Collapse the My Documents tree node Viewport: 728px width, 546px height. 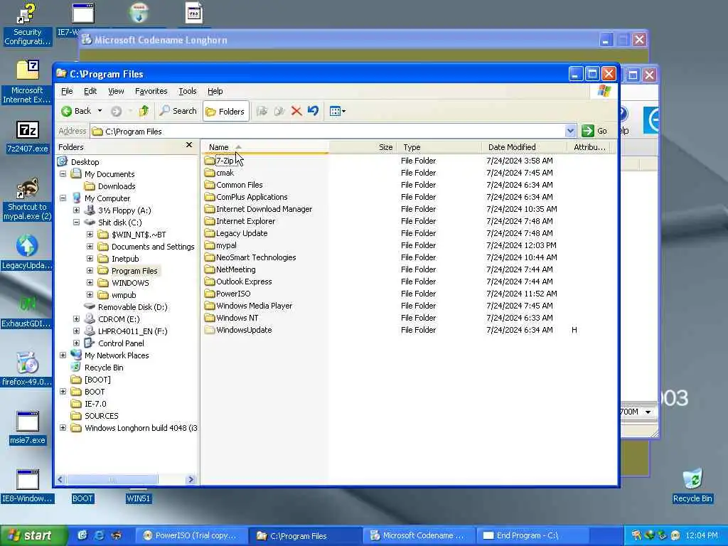pyautogui.click(x=63, y=174)
